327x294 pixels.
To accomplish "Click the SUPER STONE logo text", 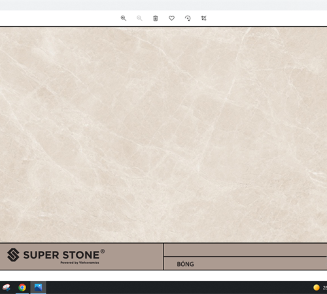I will coord(61,255).
